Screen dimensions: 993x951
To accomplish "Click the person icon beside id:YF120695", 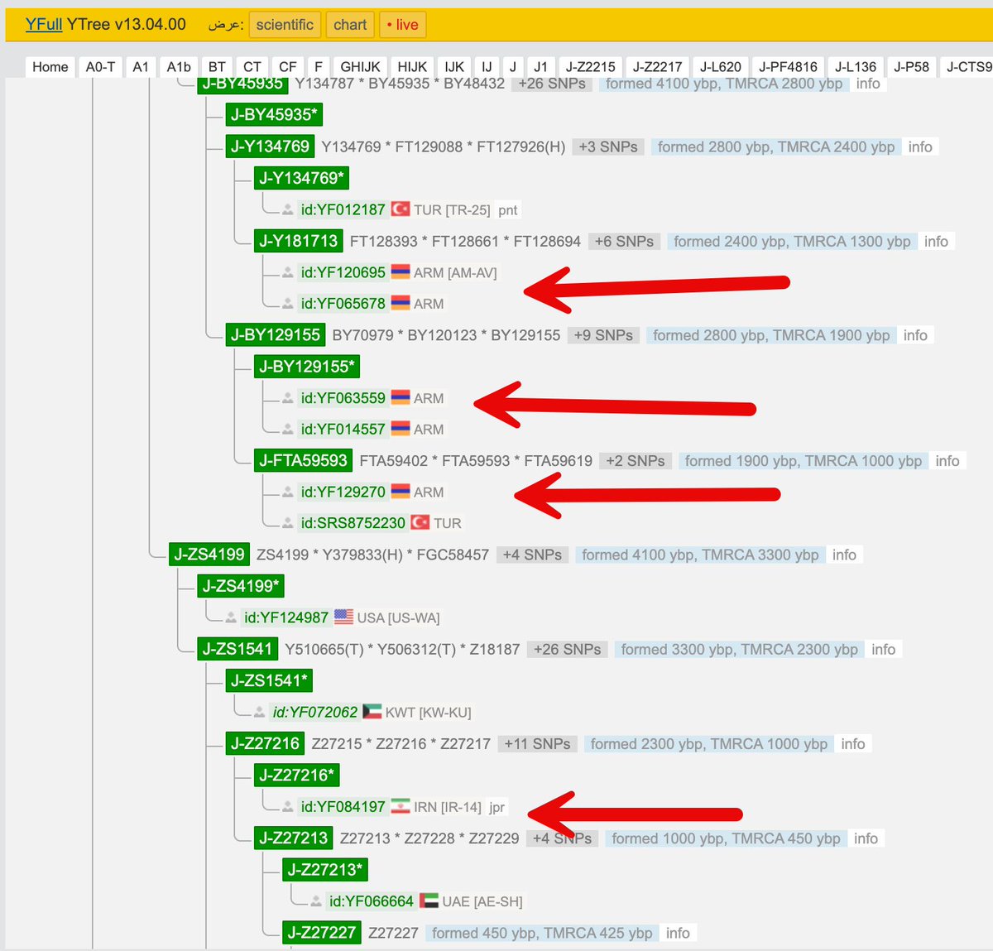I will click(287, 273).
